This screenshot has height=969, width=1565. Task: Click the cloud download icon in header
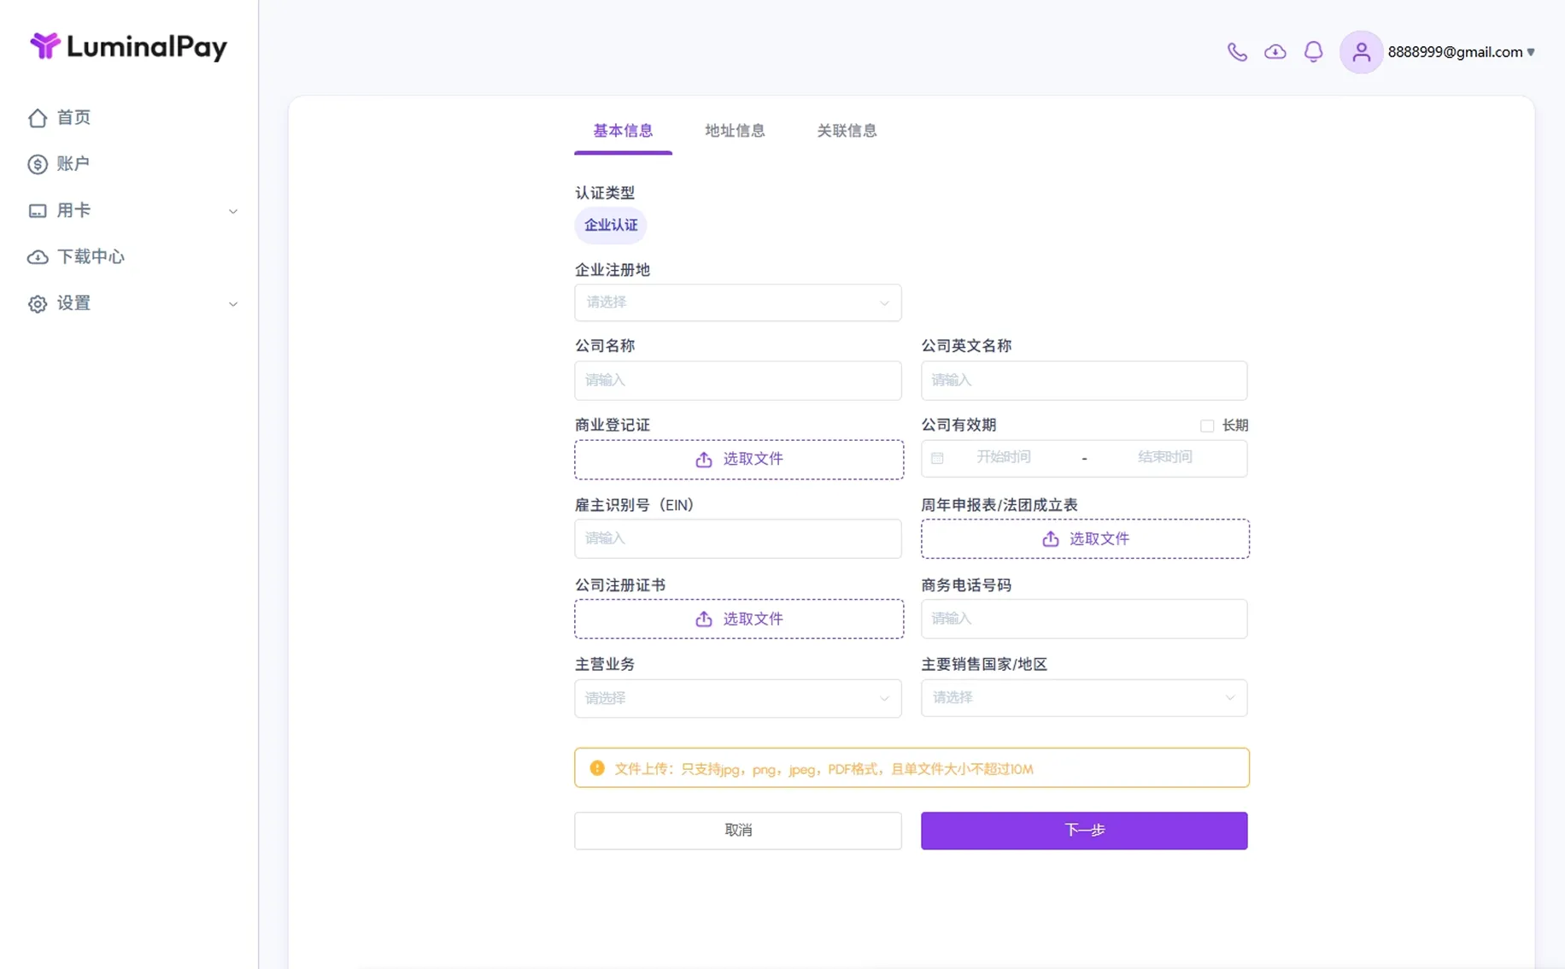click(x=1275, y=52)
